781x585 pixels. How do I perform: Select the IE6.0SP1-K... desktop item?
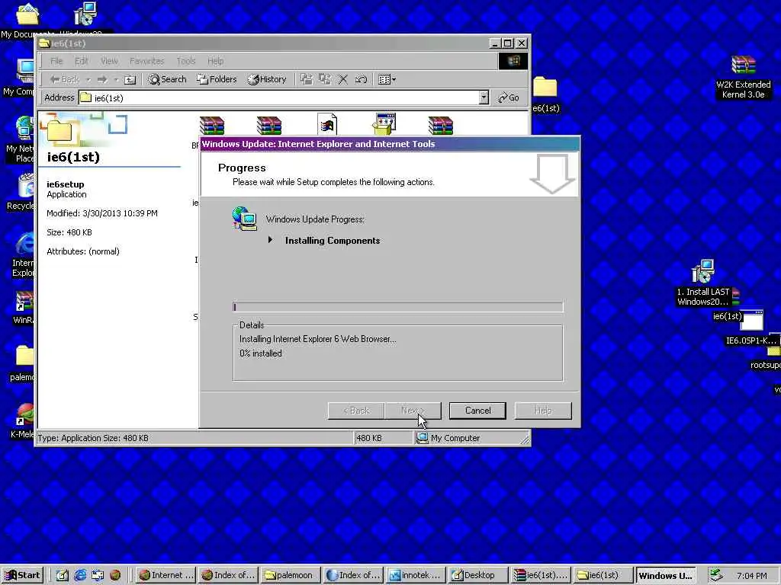[751, 328]
